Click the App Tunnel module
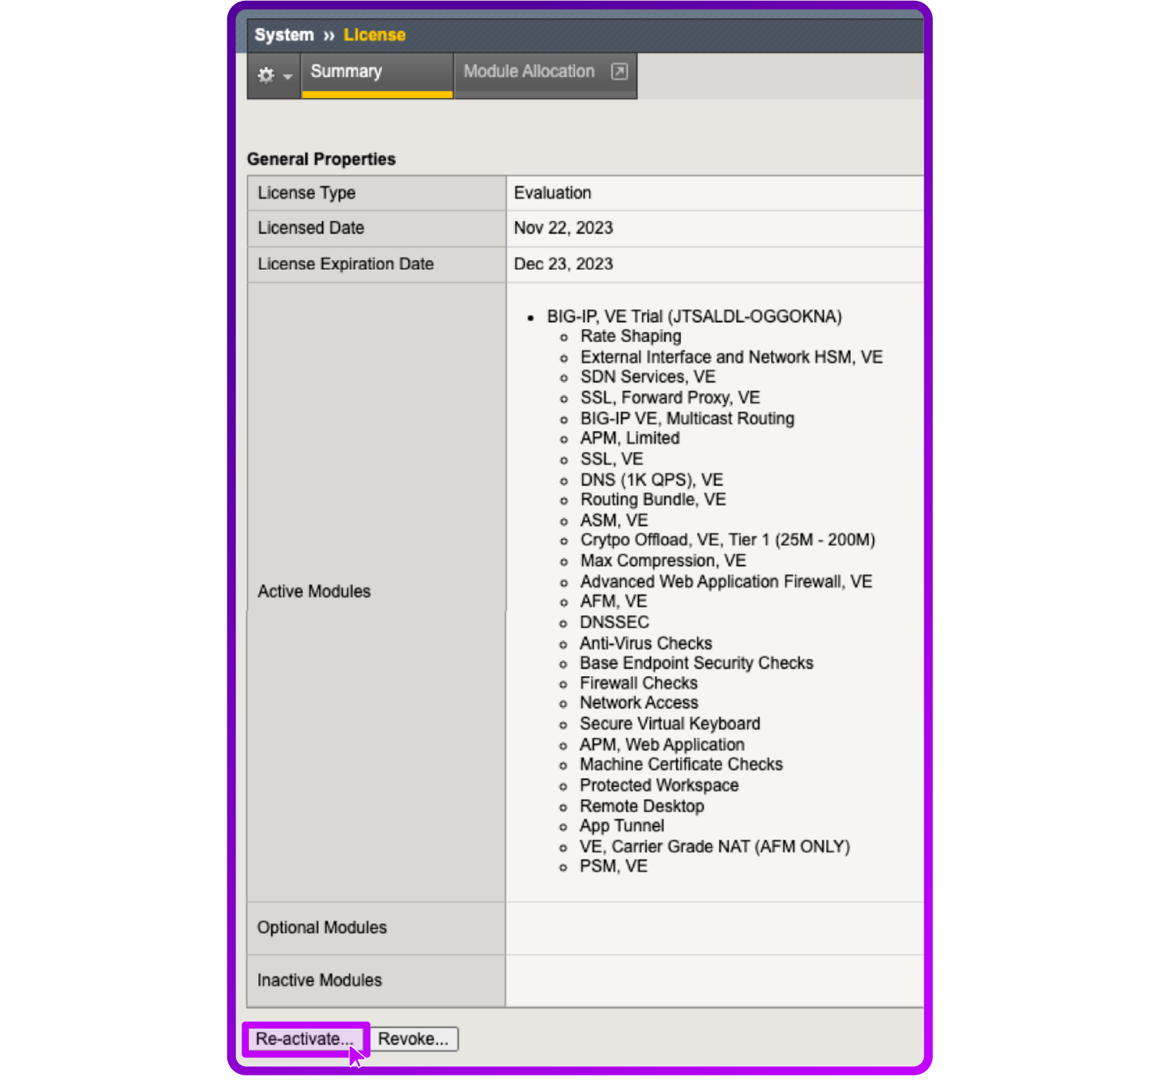The height and width of the screenshot is (1082, 1161). pyautogui.click(x=622, y=826)
